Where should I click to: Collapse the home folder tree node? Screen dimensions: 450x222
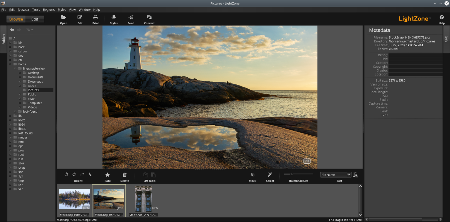pyautogui.click(x=10, y=64)
